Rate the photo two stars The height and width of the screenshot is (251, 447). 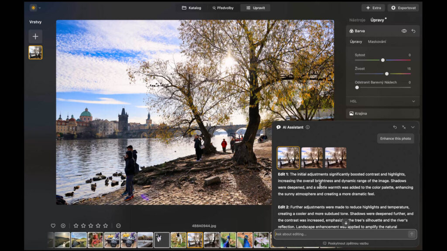83,226
